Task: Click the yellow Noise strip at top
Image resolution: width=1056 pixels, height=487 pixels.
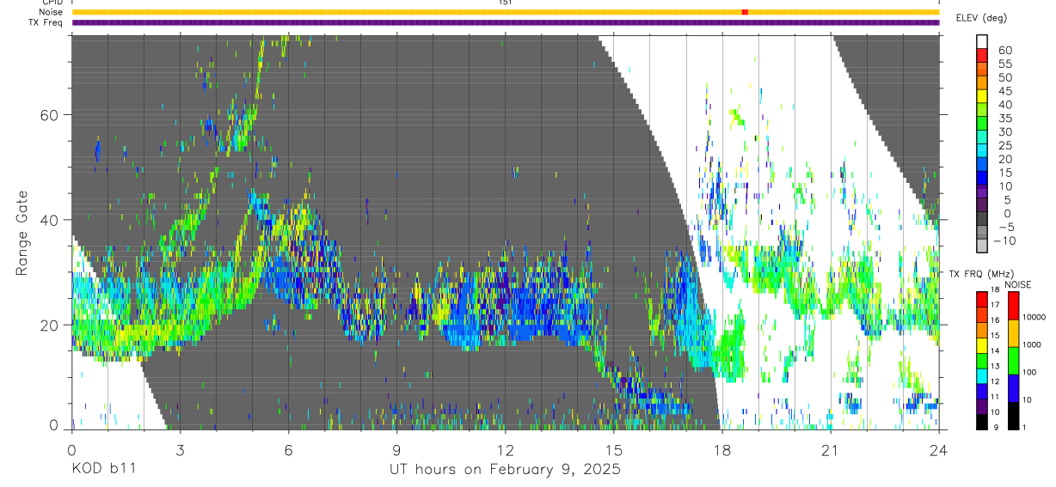Action: click(506, 12)
